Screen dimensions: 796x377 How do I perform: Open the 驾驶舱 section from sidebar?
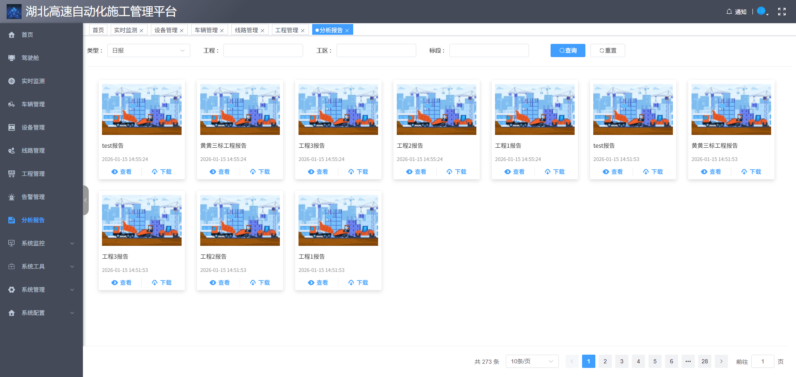(x=33, y=58)
